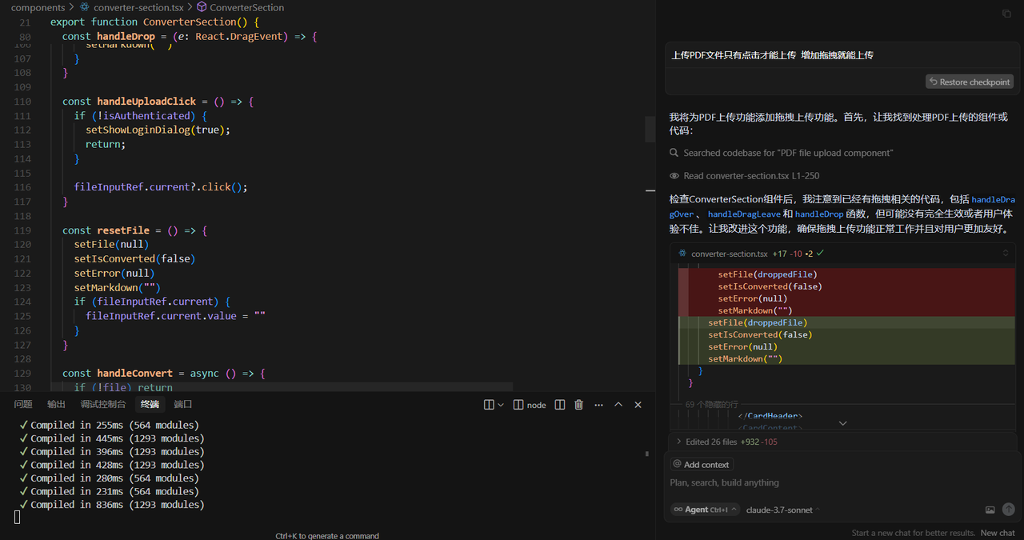Click the fileInputRef.current?.click() code line
The image size is (1024, 540).
(161, 187)
